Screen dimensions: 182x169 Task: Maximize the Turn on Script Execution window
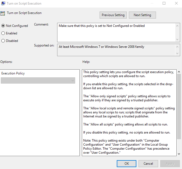tap(164, 3)
